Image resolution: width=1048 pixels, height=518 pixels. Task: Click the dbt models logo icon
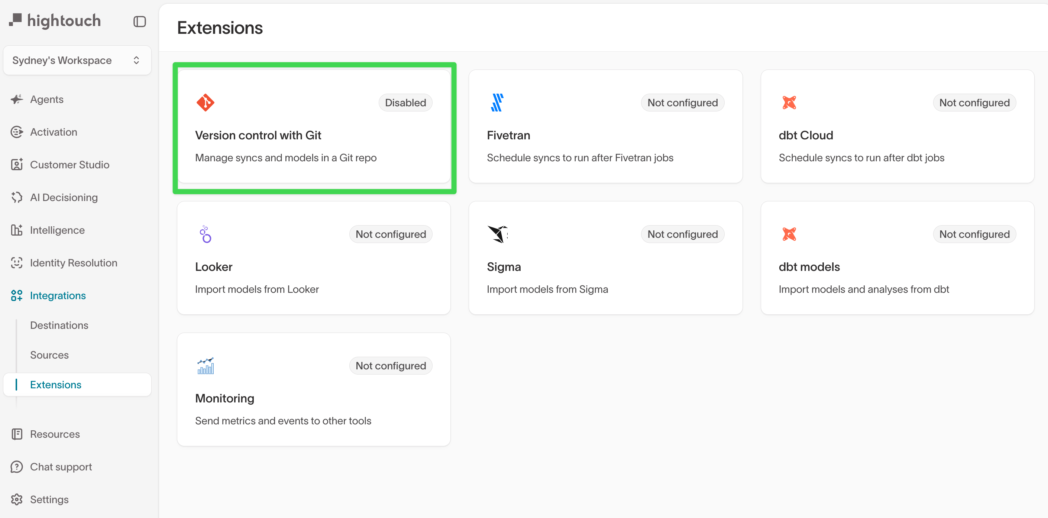click(x=789, y=234)
